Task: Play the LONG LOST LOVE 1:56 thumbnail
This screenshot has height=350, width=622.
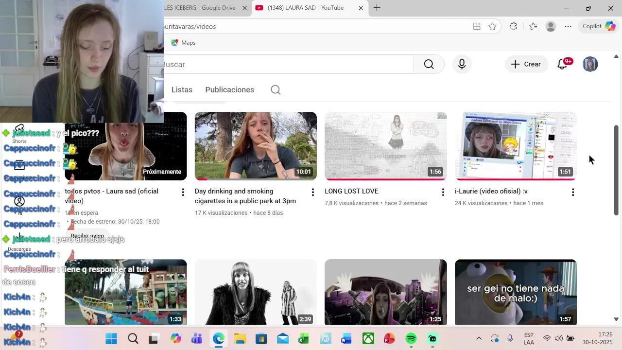Action: point(386,146)
